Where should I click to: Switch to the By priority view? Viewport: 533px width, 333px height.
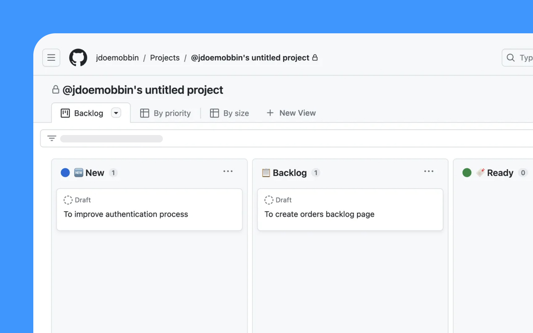(172, 113)
